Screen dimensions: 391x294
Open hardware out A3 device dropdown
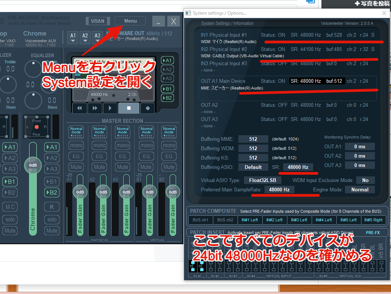[97, 37]
